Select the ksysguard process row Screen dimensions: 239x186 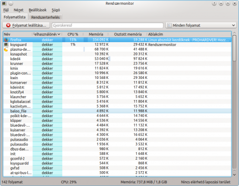117,44
